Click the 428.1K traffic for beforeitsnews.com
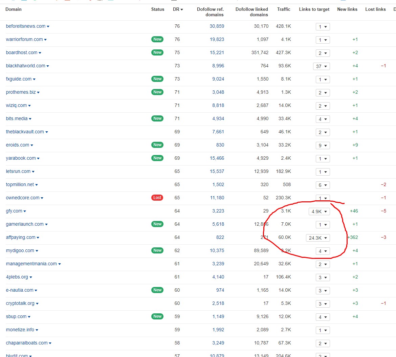 pyautogui.click(x=283, y=26)
